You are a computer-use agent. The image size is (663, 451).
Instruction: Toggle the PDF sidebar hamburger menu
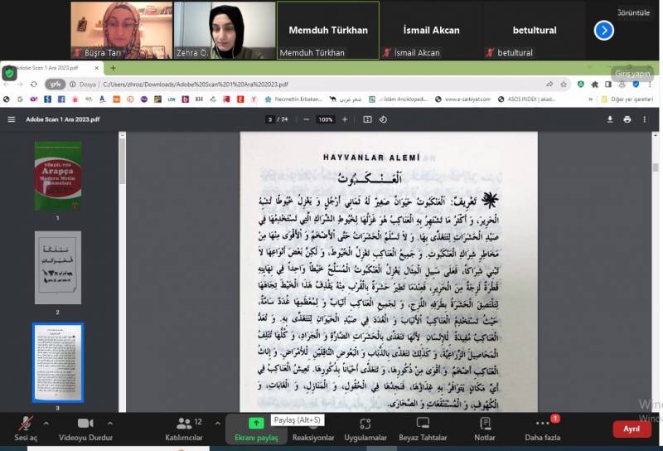tap(12, 119)
